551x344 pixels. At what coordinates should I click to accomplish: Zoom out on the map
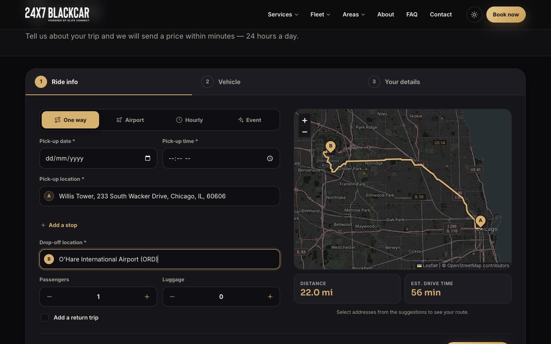(x=305, y=132)
